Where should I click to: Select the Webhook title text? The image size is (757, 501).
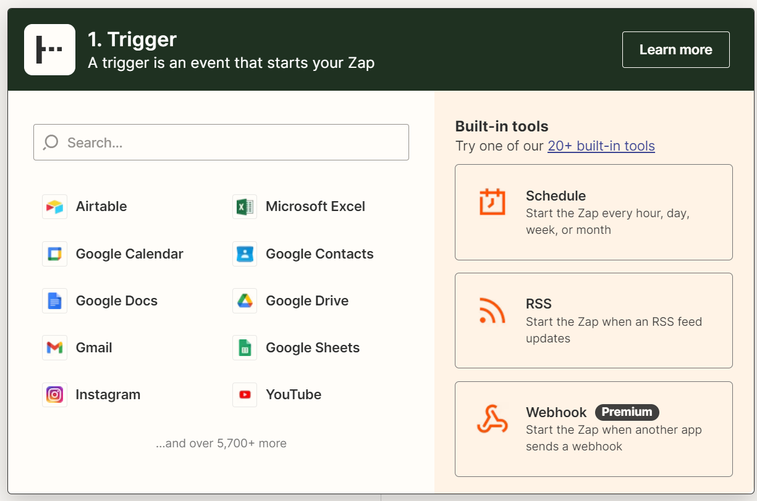pos(557,412)
